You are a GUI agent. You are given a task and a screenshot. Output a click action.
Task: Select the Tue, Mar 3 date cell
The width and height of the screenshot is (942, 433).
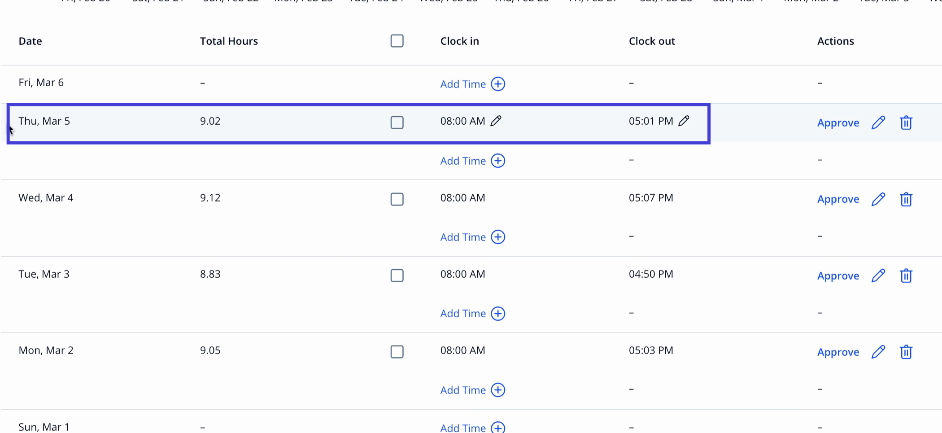pos(44,274)
